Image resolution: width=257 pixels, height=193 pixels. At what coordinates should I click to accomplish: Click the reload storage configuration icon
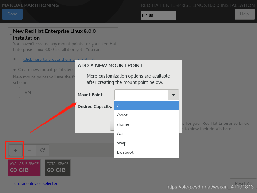point(43,150)
